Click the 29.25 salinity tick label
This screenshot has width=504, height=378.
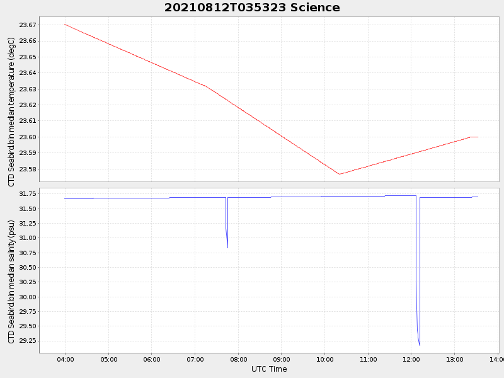click(28, 341)
